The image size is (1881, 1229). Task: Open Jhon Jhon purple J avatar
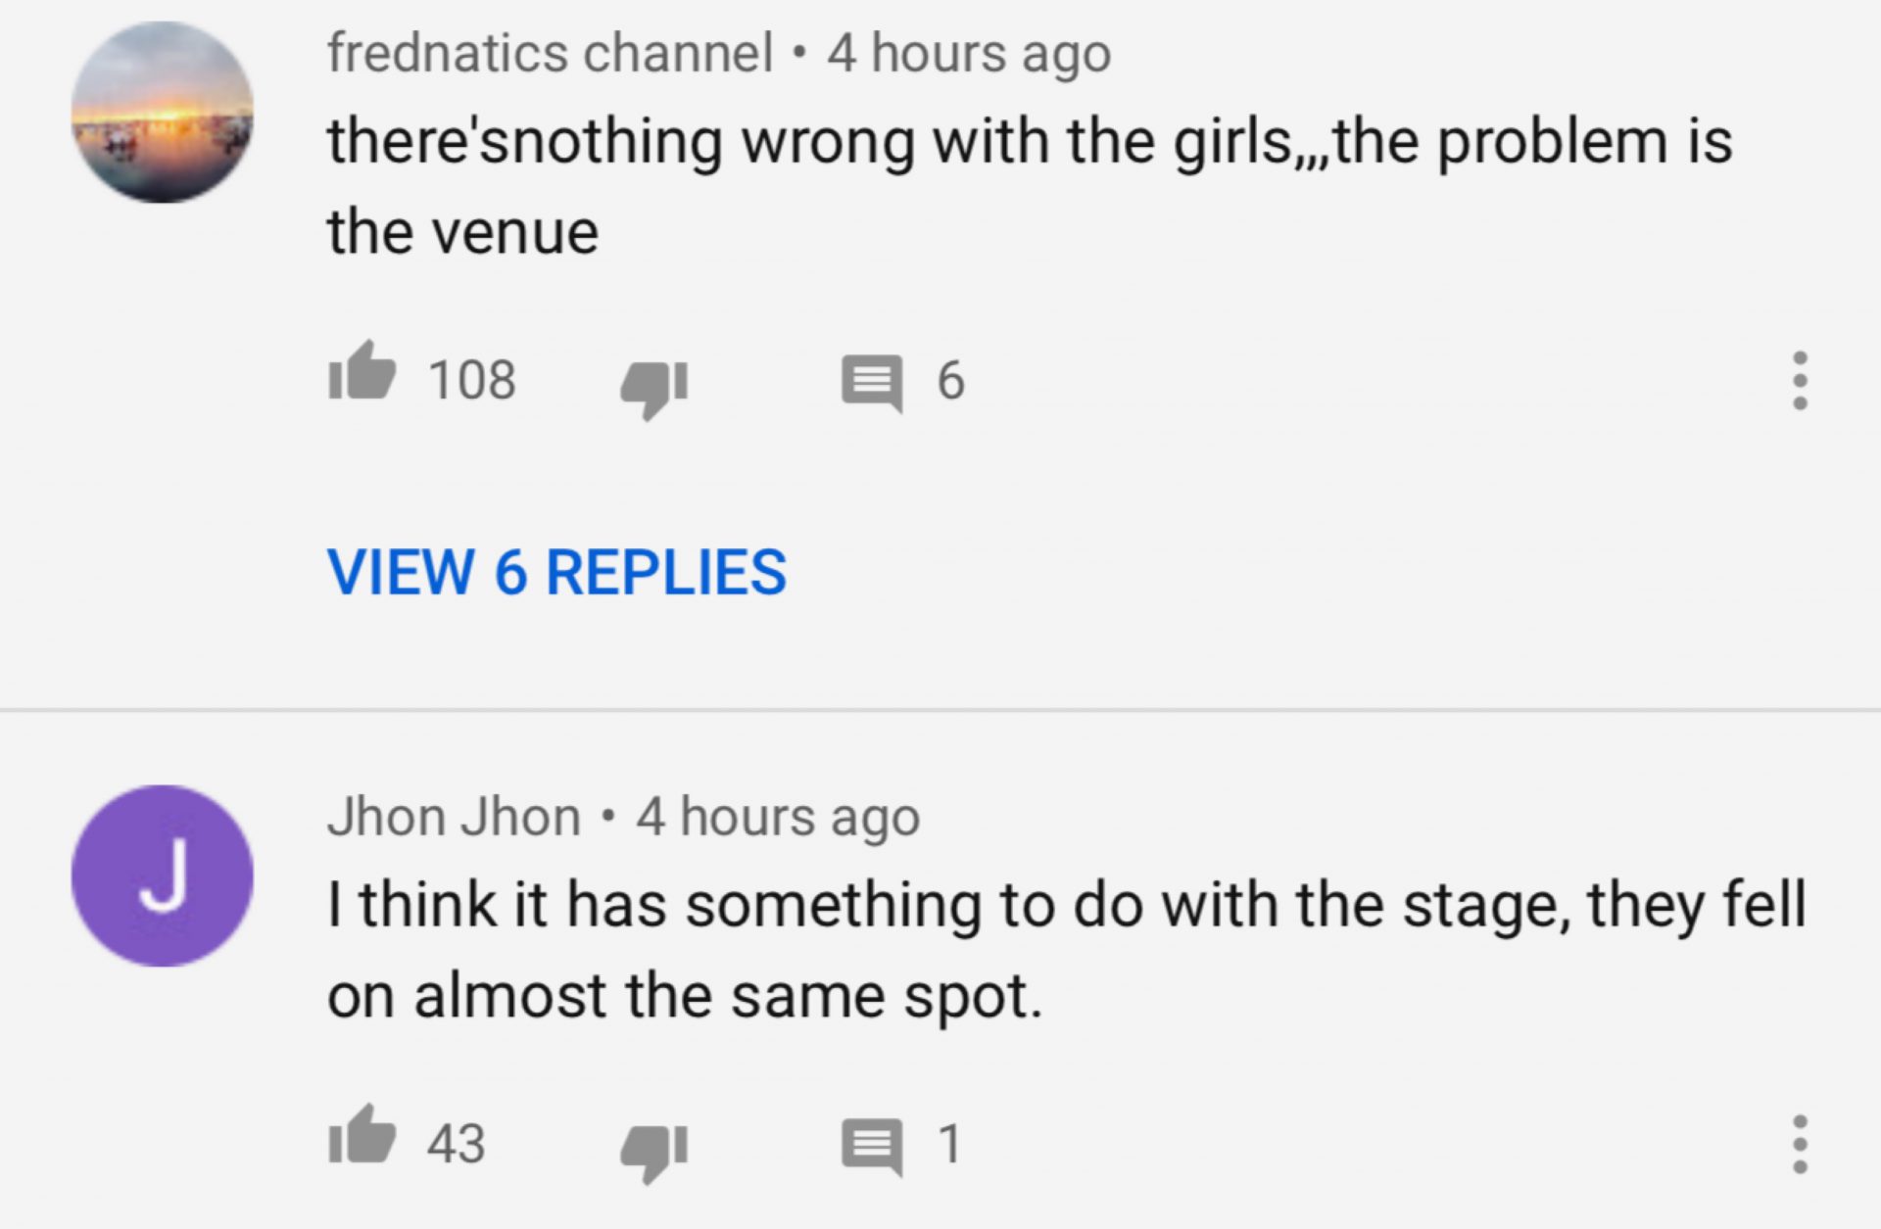point(163,875)
